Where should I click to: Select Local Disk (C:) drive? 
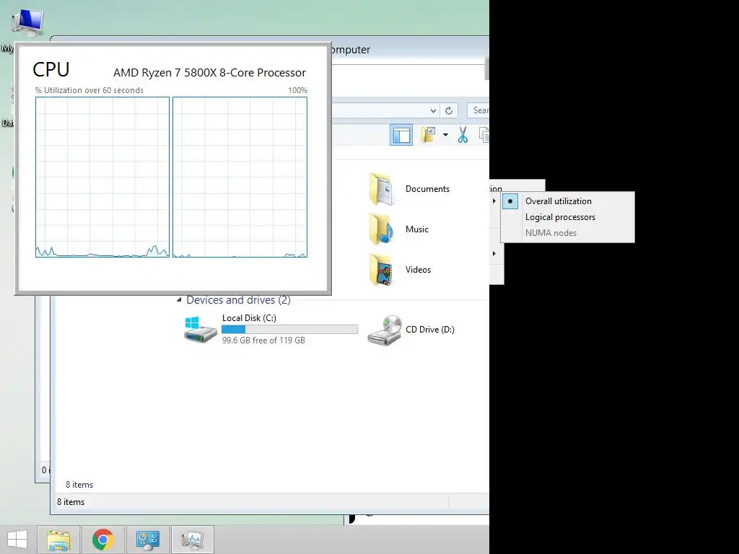coord(271,329)
